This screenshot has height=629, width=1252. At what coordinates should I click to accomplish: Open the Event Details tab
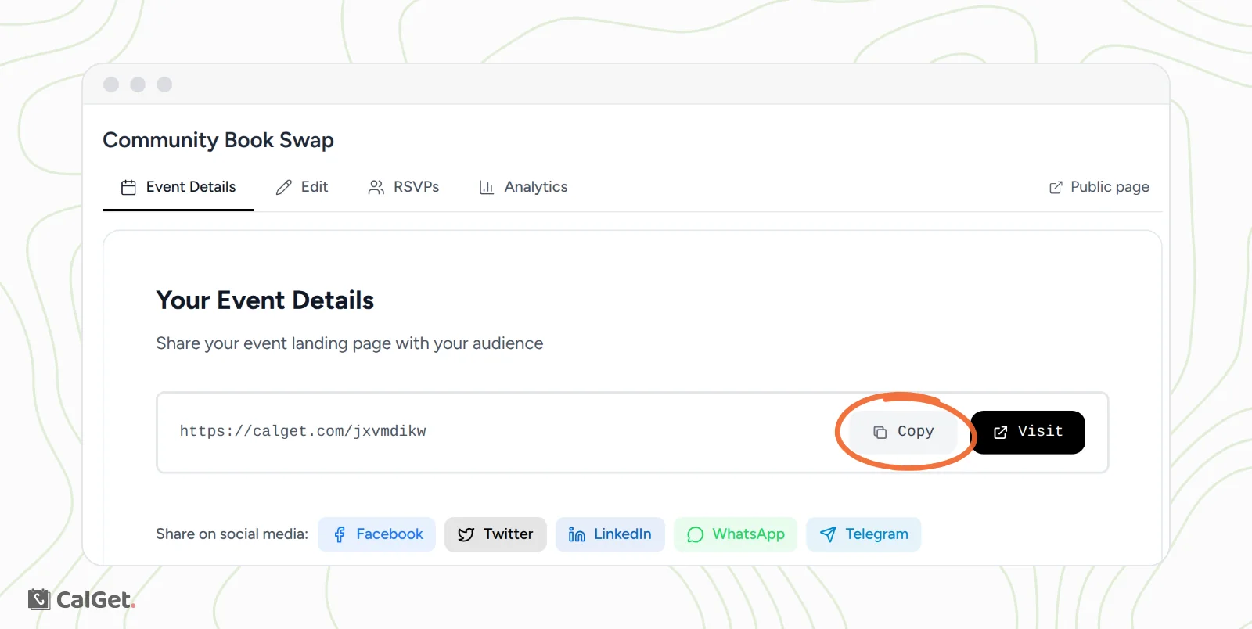(x=178, y=187)
